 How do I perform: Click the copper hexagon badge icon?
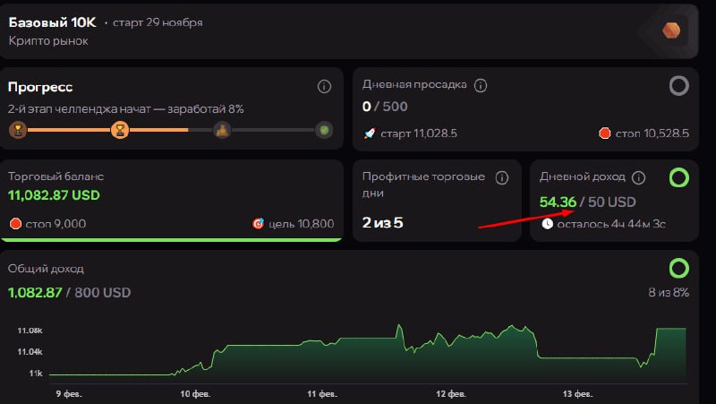coord(671,30)
